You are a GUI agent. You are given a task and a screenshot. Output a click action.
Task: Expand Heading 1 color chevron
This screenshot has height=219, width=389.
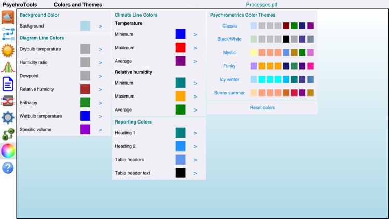[195, 133]
